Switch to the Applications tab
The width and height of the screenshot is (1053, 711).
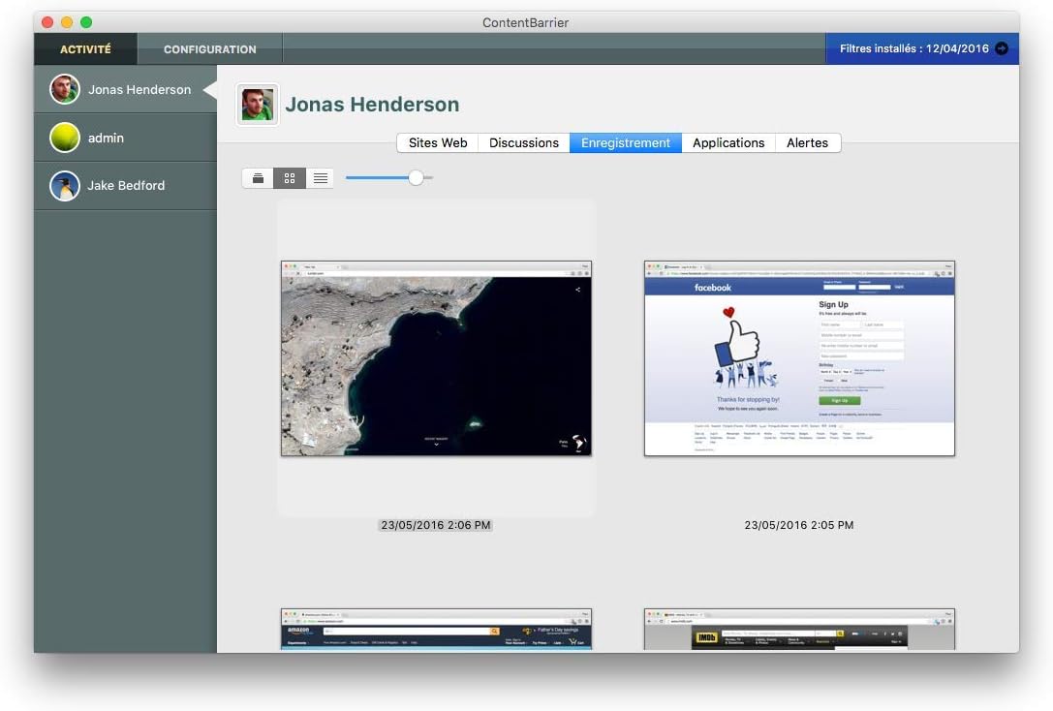point(728,142)
